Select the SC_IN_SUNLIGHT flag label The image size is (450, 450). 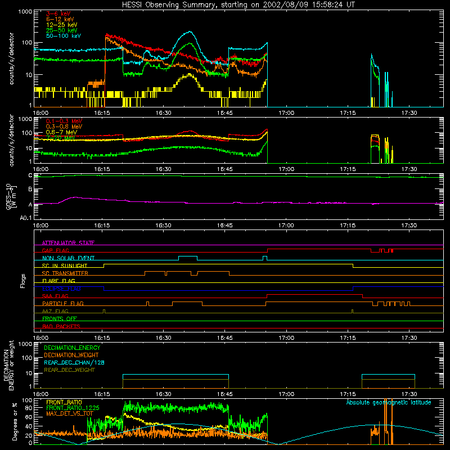click(x=65, y=265)
